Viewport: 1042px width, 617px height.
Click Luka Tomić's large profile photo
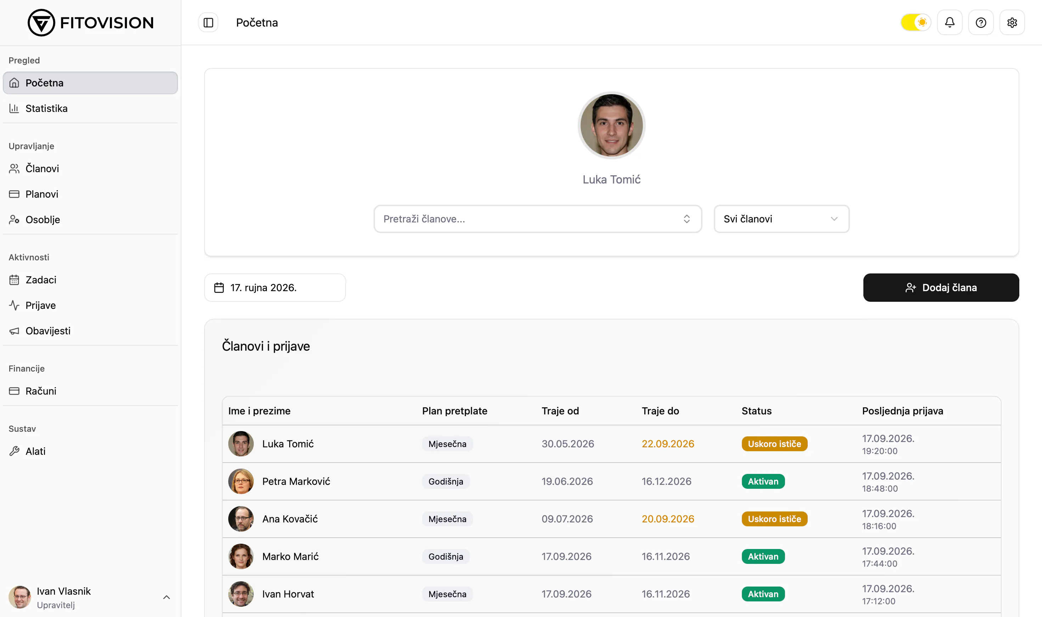tap(611, 125)
